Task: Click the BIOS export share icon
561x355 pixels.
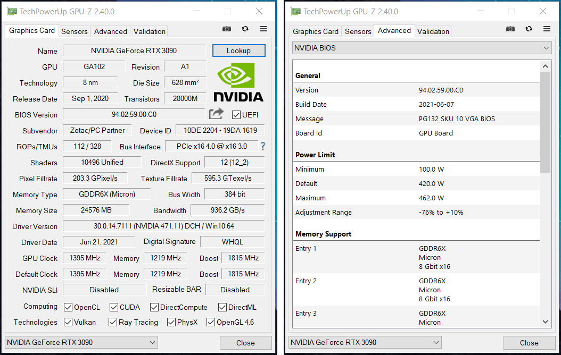Action: click(216, 114)
